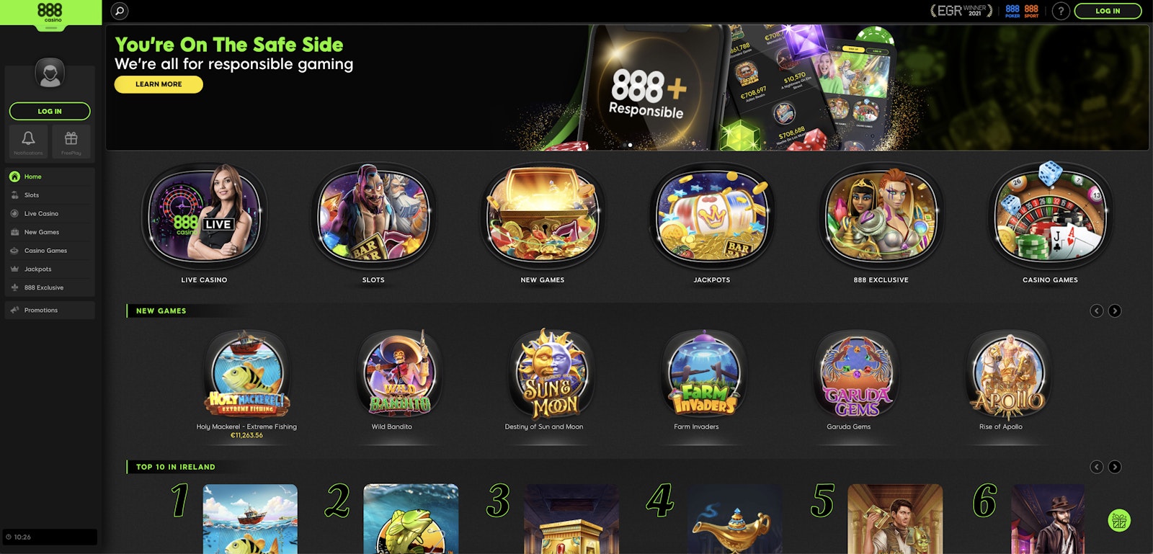Viewport: 1153px width, 554px height.
Task: Select Jackpots in the sidebar menu
Action: click(x=50, y=269)
